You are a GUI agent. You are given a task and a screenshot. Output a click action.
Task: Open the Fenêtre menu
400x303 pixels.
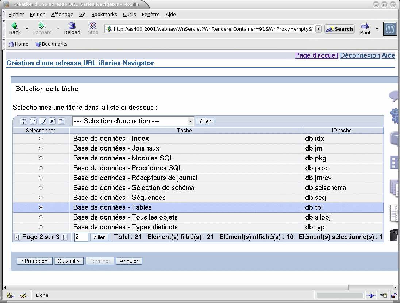[x=150, y=15]
